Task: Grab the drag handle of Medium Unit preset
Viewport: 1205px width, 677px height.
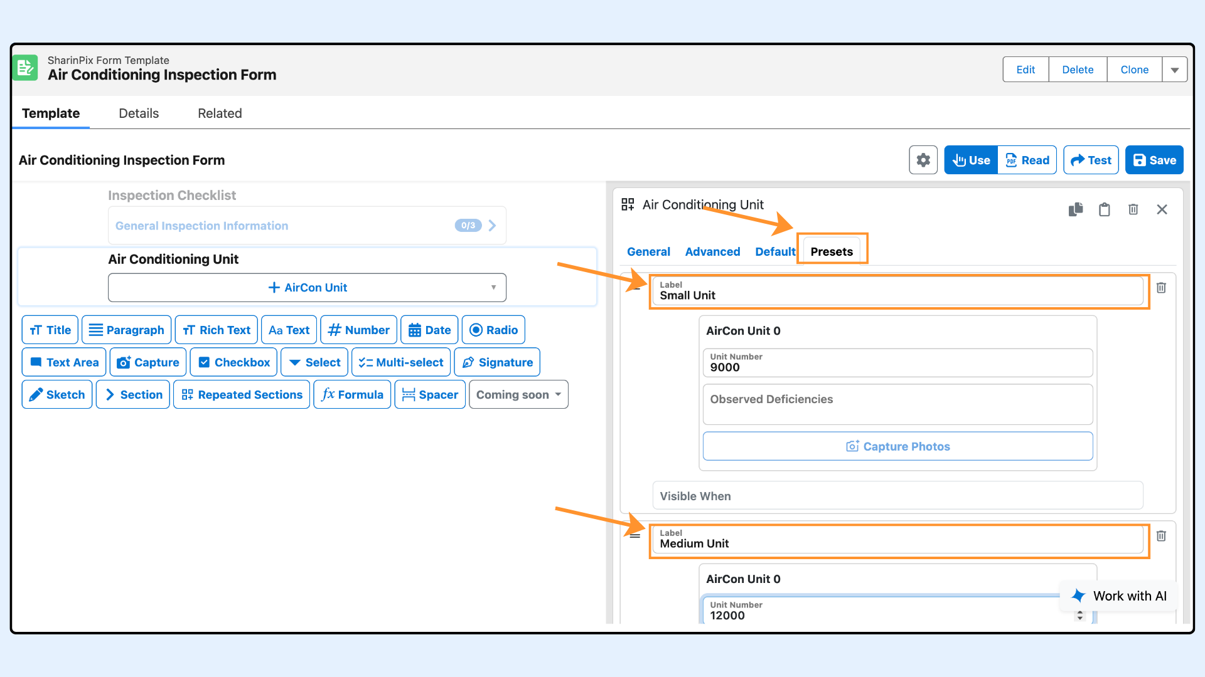Action: (x=635, y=536)
